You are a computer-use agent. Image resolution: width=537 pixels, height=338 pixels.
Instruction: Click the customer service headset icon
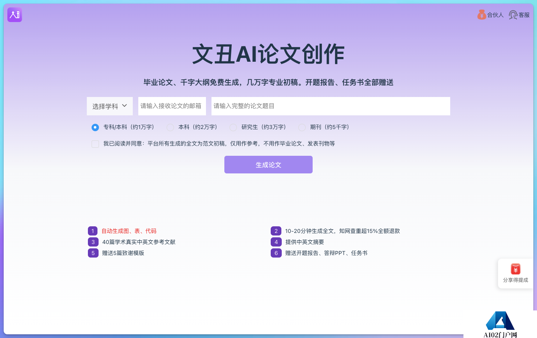[x=513, y=15]
